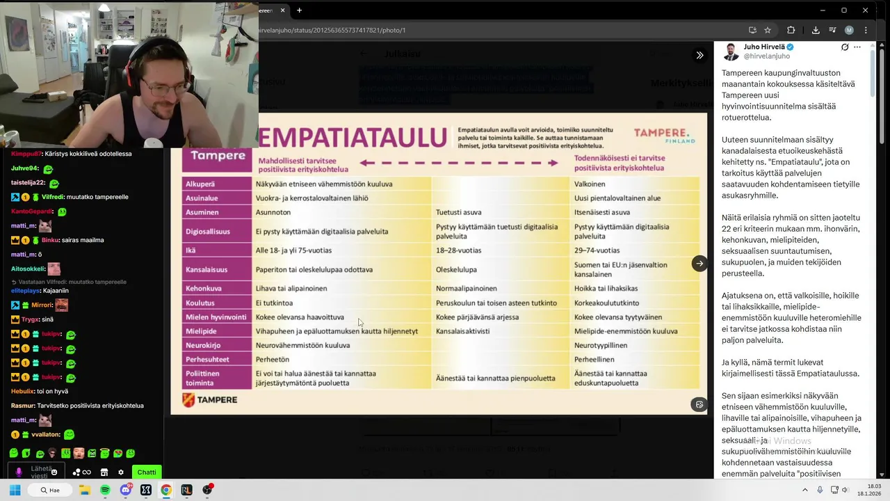Open the infinity icon in chat controls
The width and height of the screenshot is (890, 501).
(x=87, y=472)
